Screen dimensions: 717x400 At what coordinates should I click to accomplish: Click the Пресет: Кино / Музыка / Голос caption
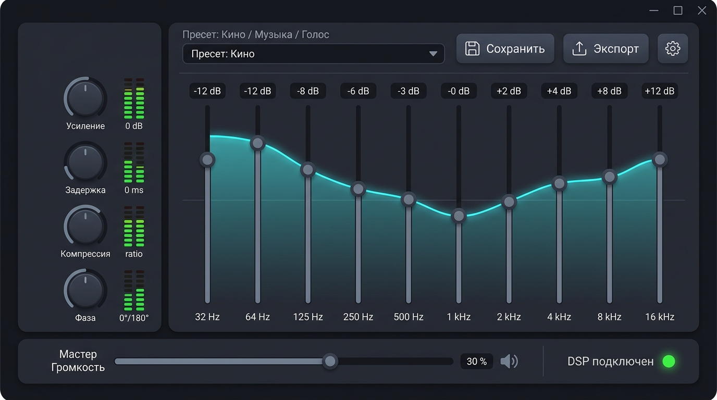pos(256,35)
